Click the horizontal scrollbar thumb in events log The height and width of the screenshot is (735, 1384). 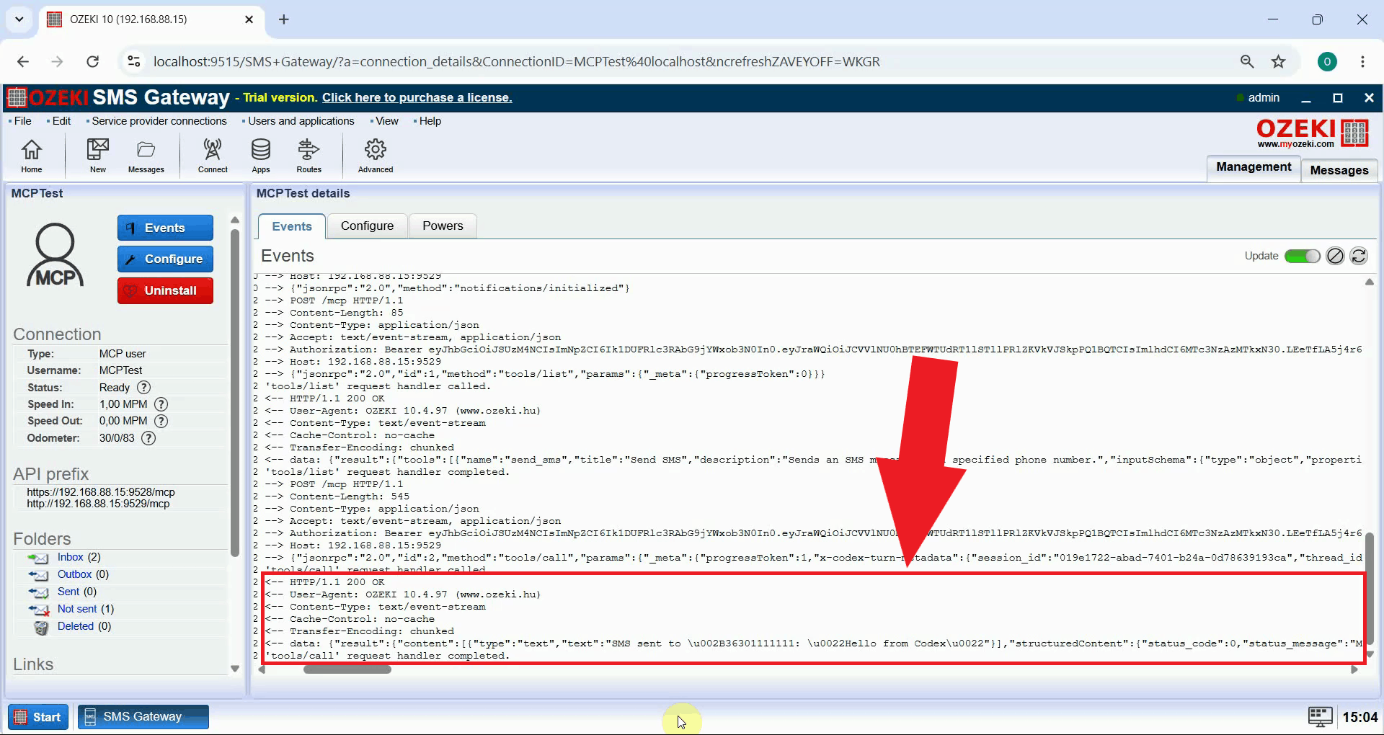pyautogui.click(x=347, y=669)
